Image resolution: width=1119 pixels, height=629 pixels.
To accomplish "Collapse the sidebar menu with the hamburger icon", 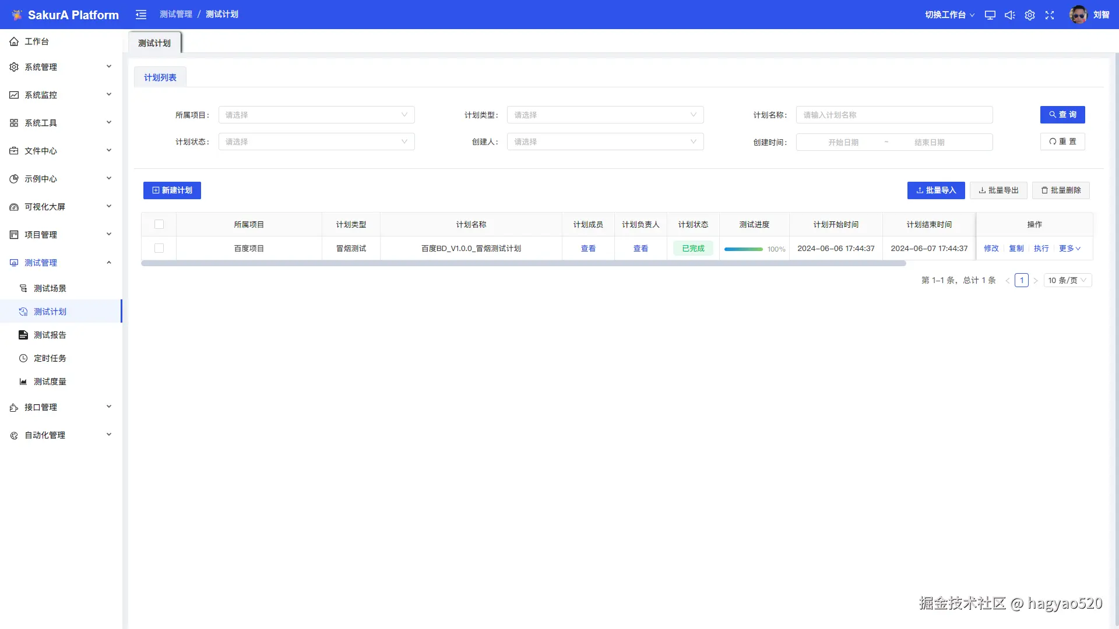I will click(141, 15).
